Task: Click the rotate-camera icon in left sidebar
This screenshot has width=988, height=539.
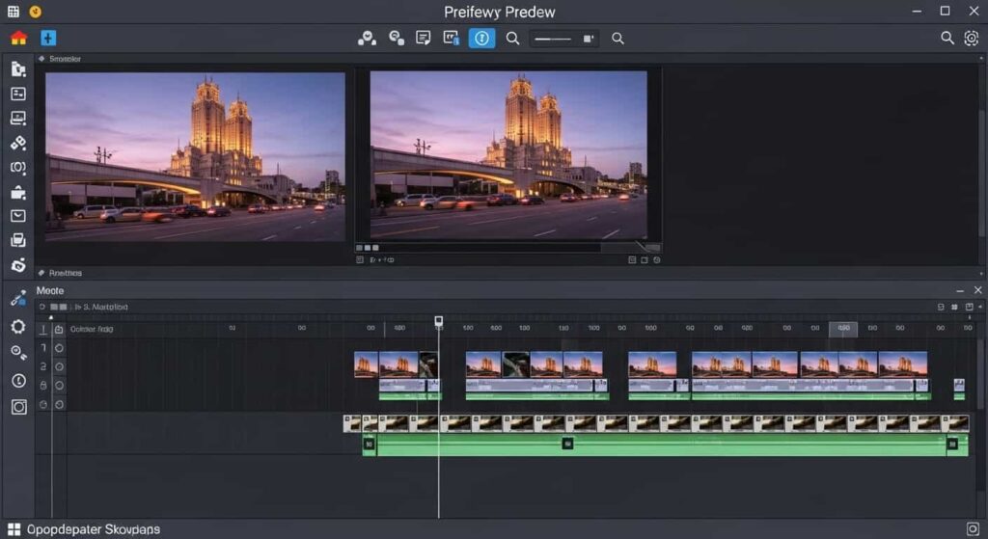Action: click(18, 265)
